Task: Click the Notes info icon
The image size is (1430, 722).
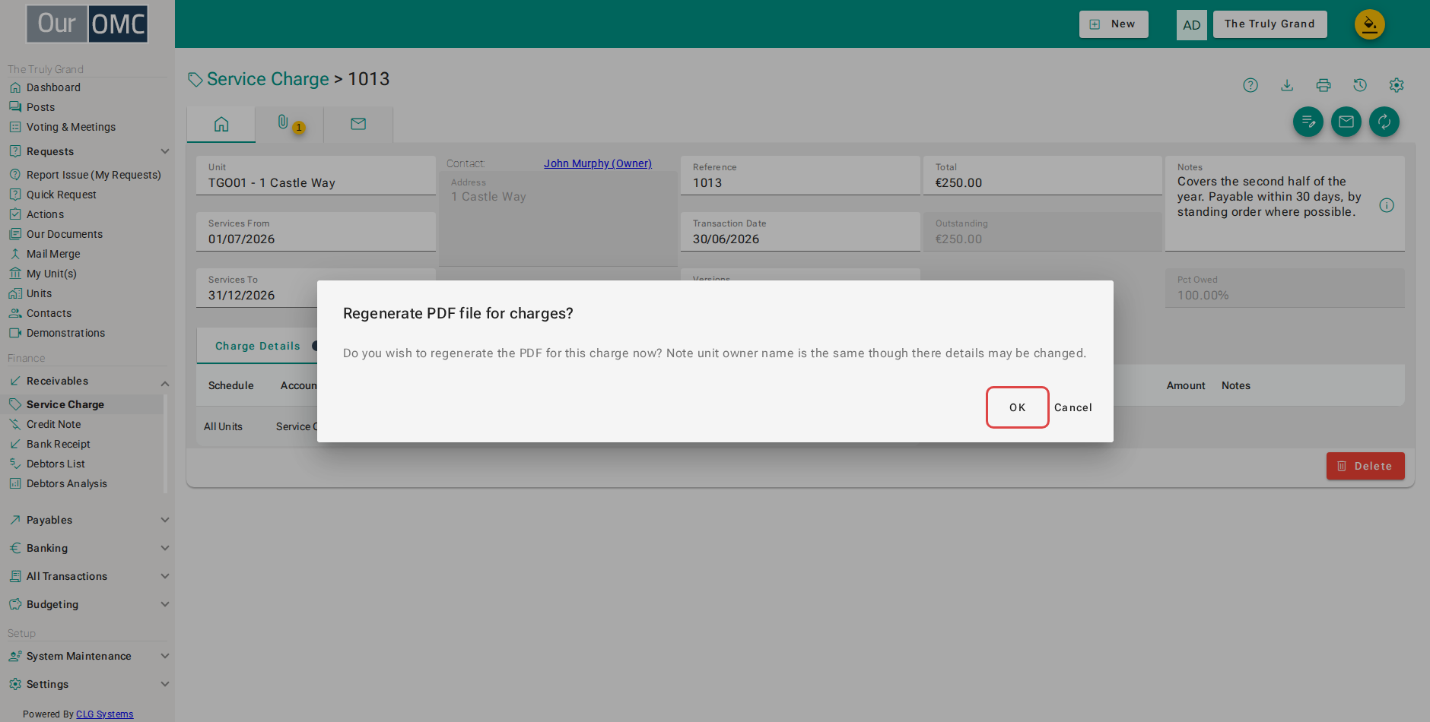Action: click(1387, 205)
